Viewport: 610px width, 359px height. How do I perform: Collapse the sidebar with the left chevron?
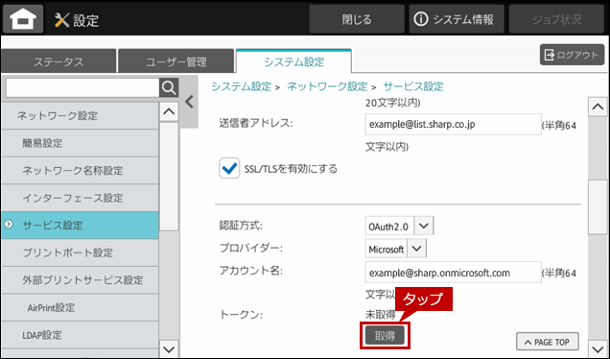tap(189, 102)
